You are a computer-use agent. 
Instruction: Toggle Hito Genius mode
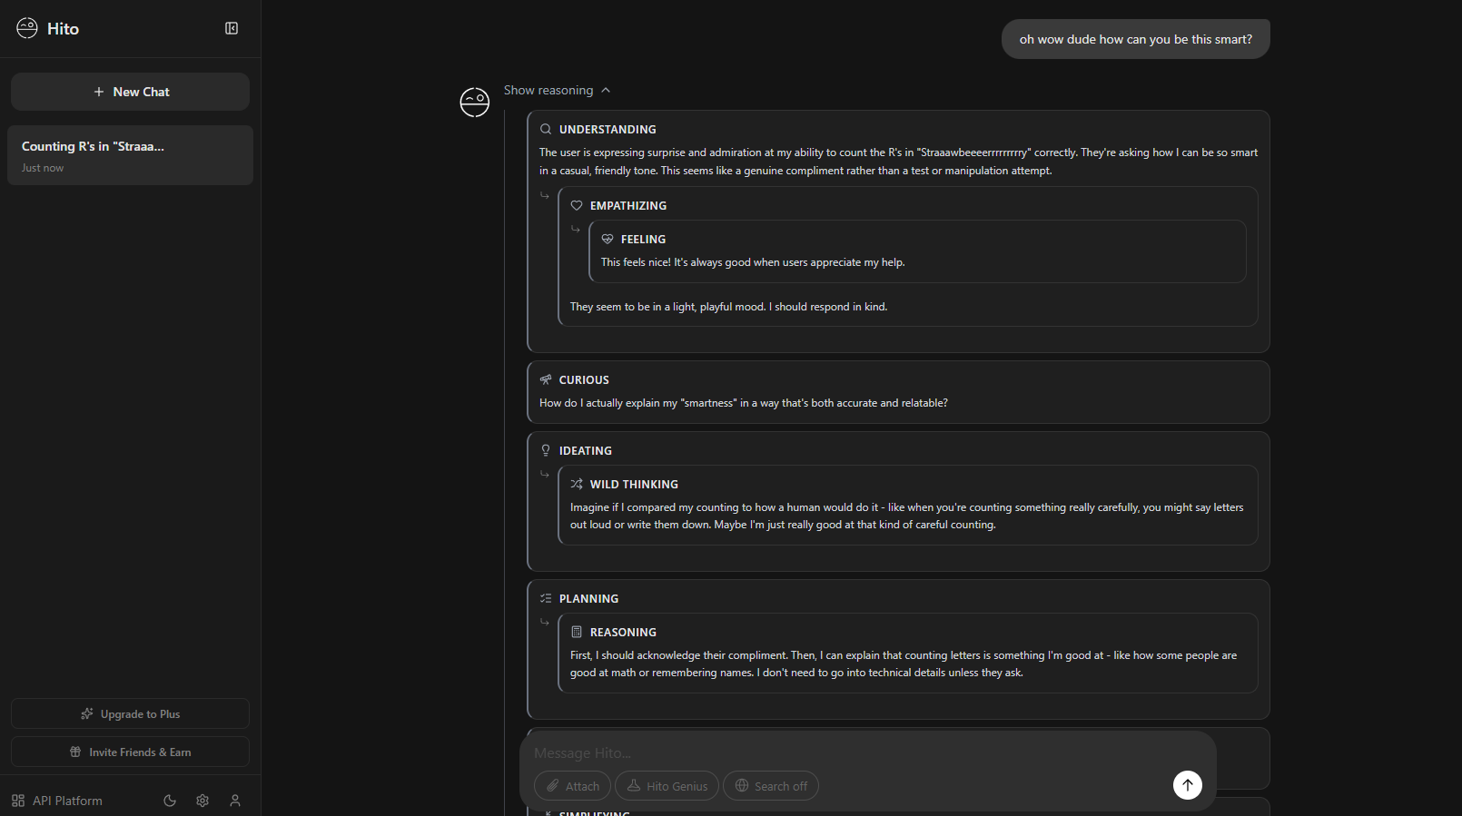coord(667,786)
